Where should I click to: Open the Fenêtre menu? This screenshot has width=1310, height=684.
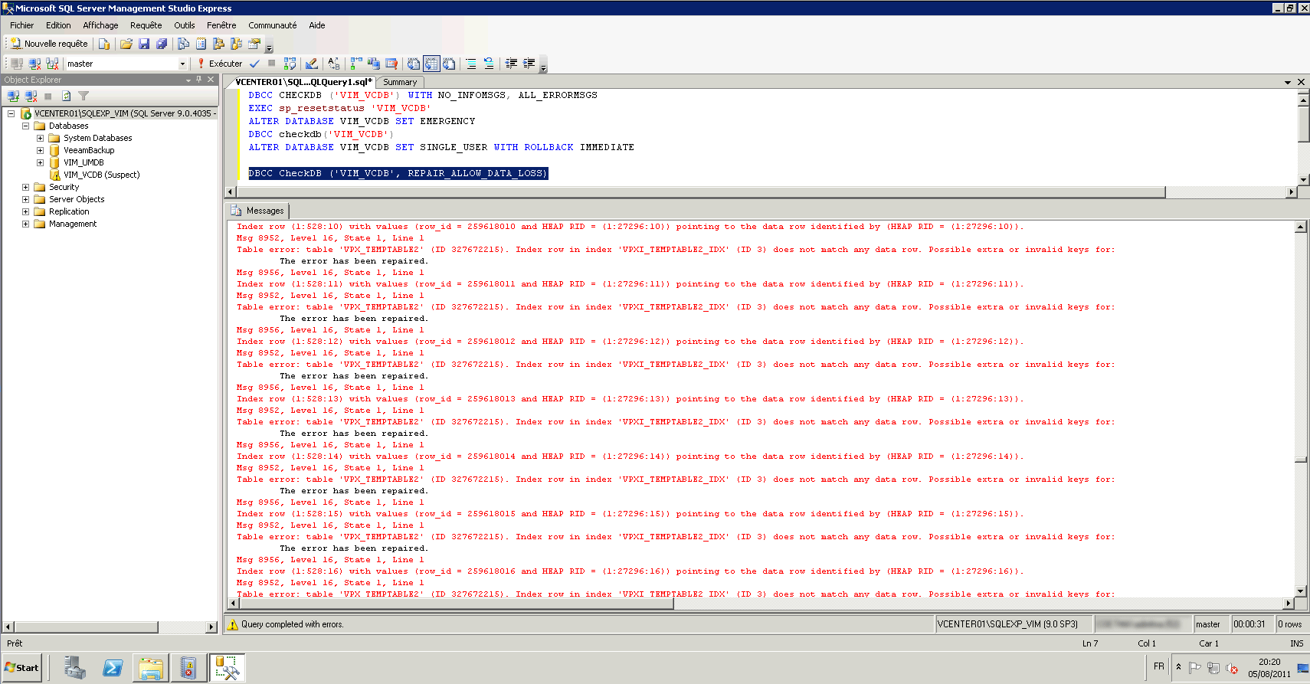tap(221, 25)
